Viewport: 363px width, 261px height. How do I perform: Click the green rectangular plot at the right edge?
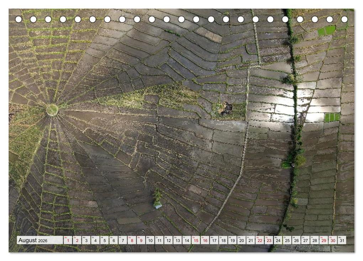click(x=332, y=117)
